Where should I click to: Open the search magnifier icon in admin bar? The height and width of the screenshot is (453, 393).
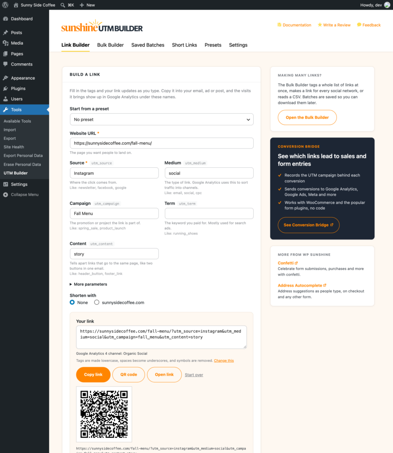[x=63, y=5]
